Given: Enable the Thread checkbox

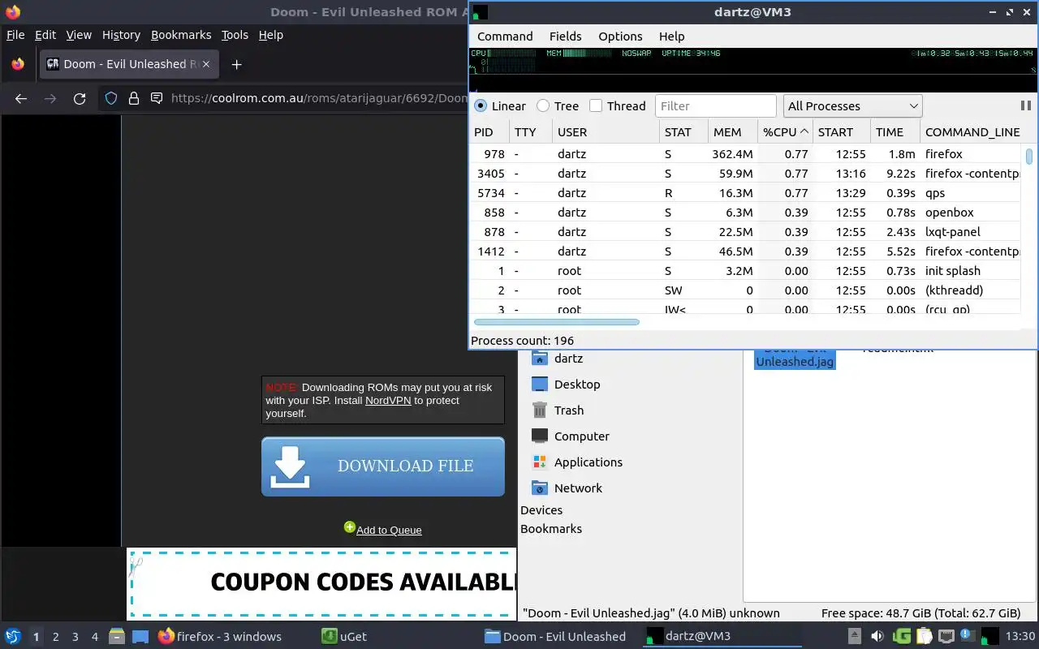Looking at the screenshot, I should point(617,106).
